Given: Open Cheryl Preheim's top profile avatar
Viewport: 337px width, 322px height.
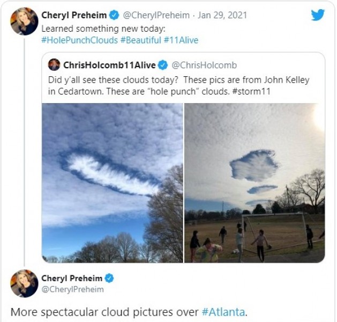Looking at the screenshot, I should point(24,21).
